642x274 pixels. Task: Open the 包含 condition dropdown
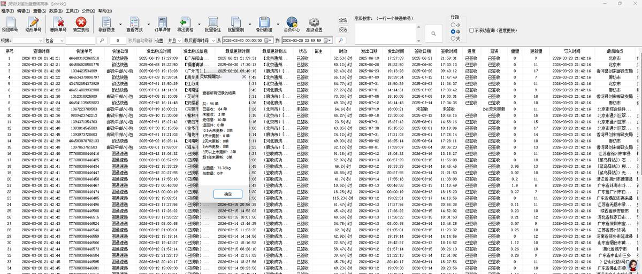click(x=62, y=40)
